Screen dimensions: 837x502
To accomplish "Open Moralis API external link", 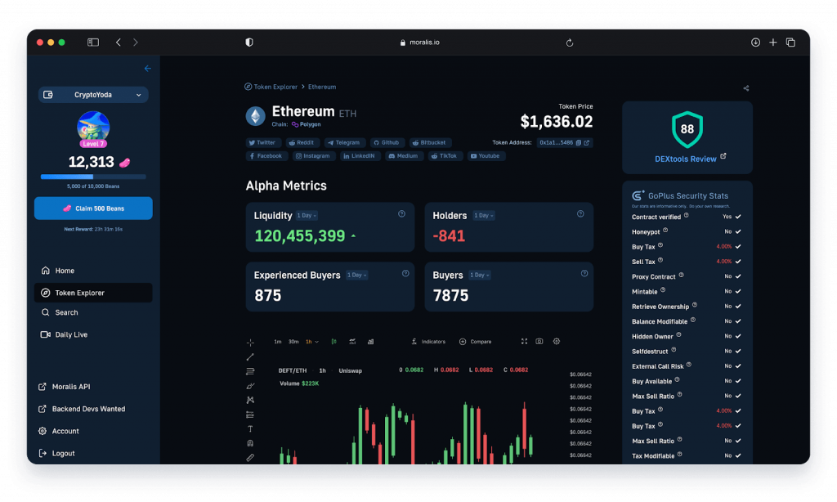I will coord(64,387).
